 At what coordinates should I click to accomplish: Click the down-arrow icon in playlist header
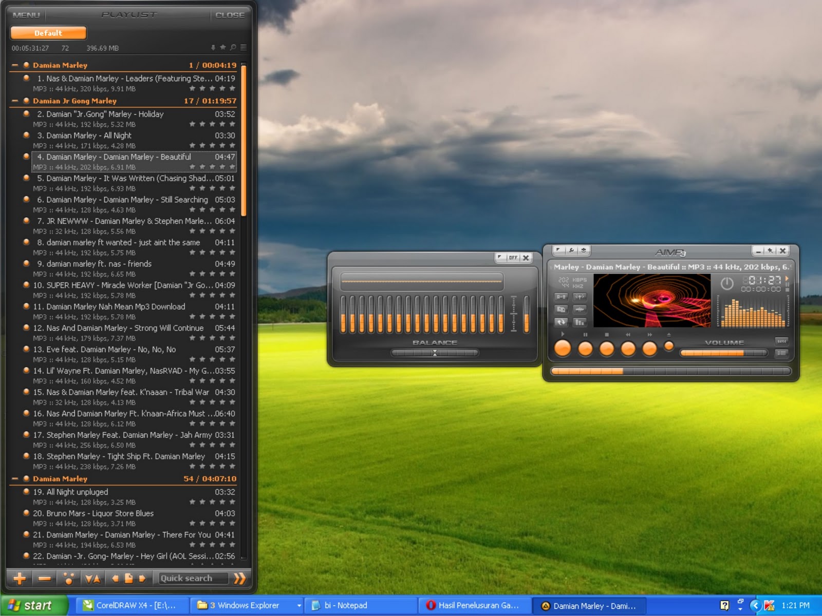(x=213, y=48)
